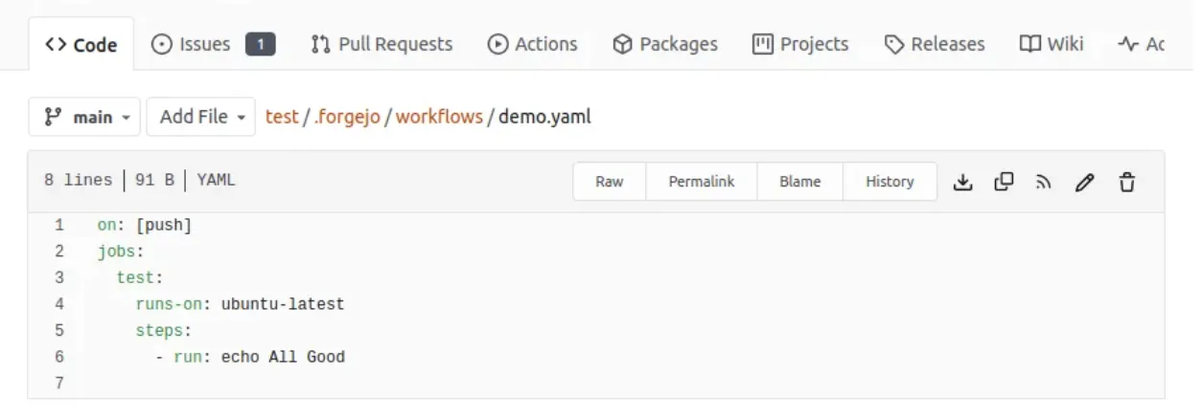Image resolution: width=1202 pixels, height=417 pixels.
Task: Click the Permalink button
Action: coord(702,182)
